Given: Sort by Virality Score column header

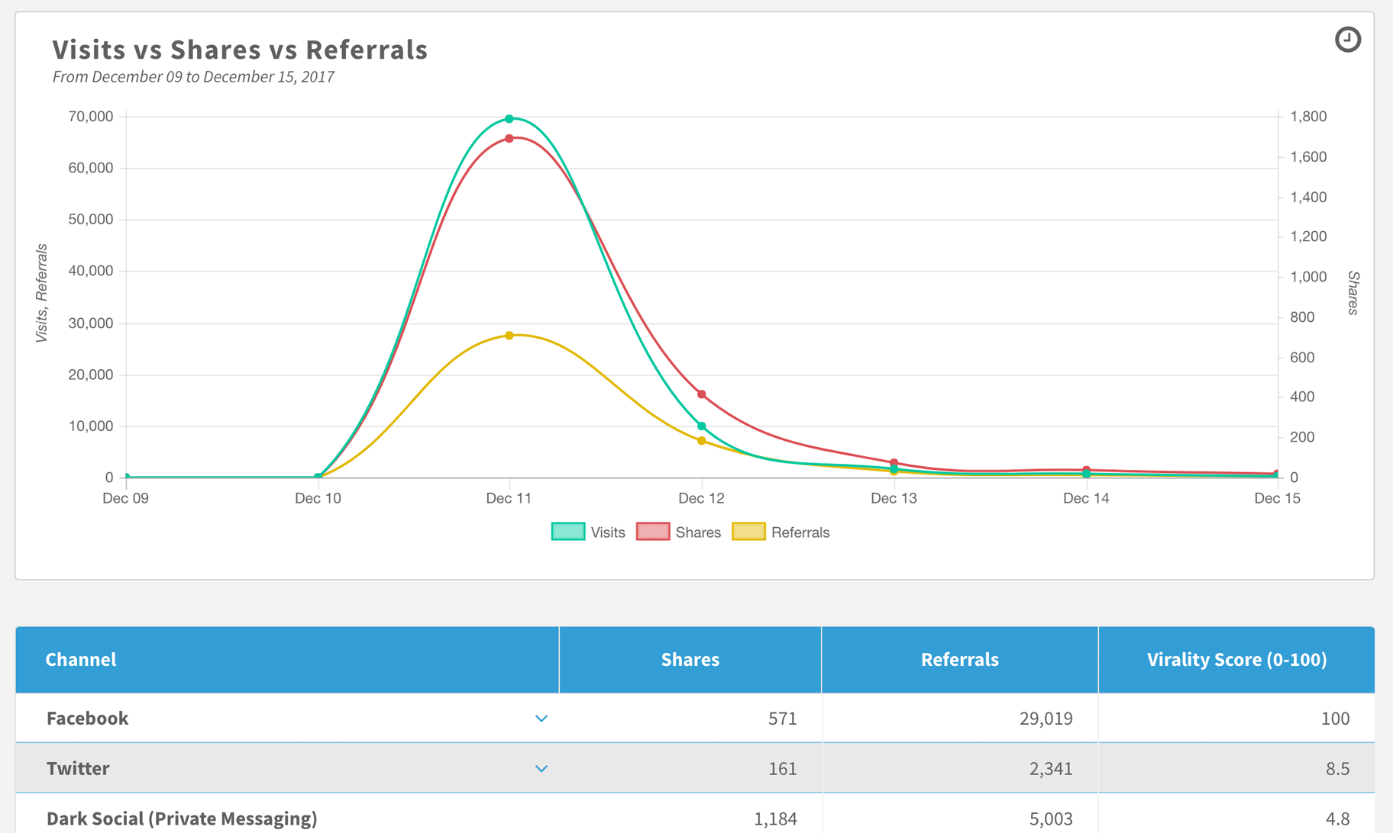Looking at the screenshot, I should coord(1236,659).
